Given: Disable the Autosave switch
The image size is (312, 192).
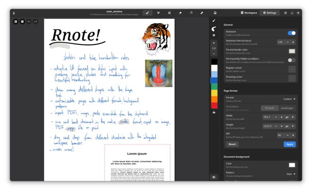Looking at the screenshot, I should pos(292,33).
